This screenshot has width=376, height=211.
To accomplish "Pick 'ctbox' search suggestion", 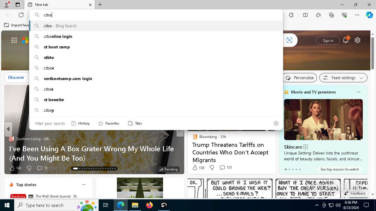I will point(156,68).
